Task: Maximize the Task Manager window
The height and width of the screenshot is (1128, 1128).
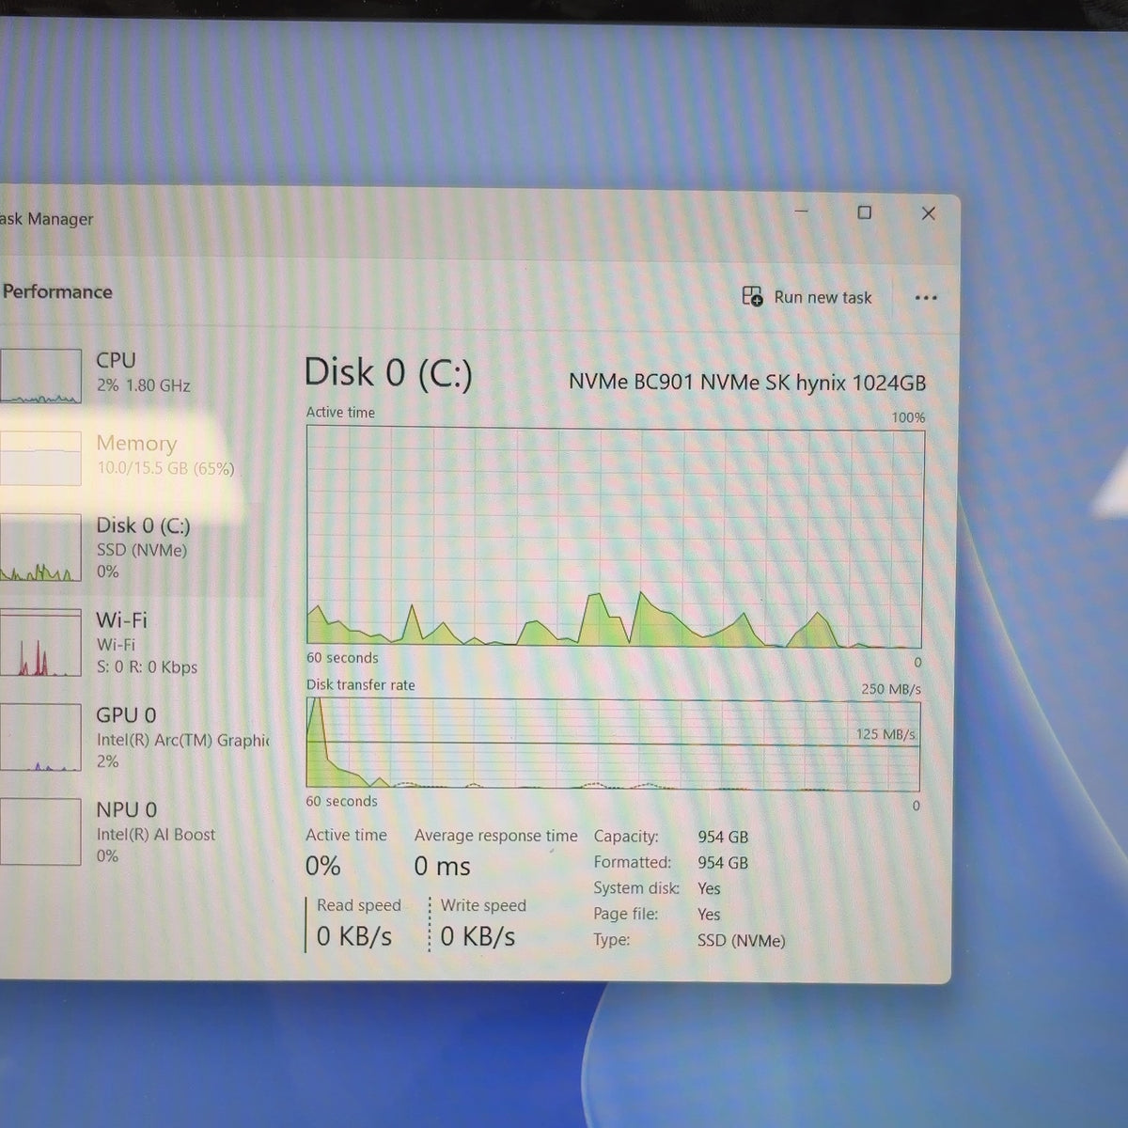Action: pyautogui.click(x=865, y=212)
